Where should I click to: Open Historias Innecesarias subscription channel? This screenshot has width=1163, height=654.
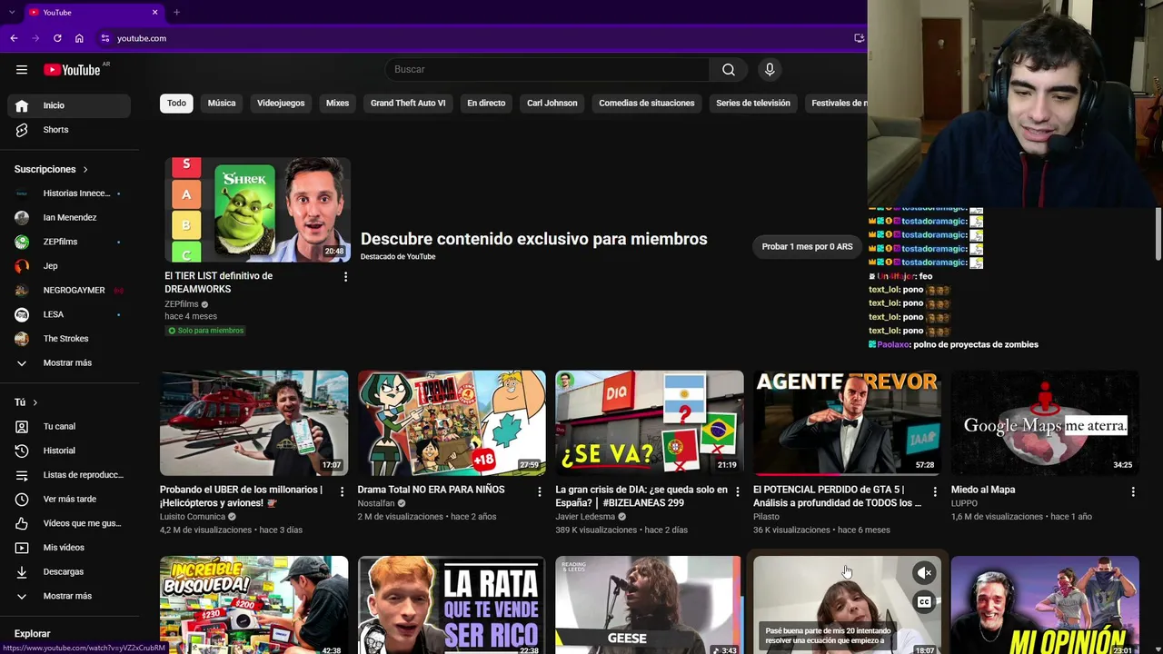69,193
